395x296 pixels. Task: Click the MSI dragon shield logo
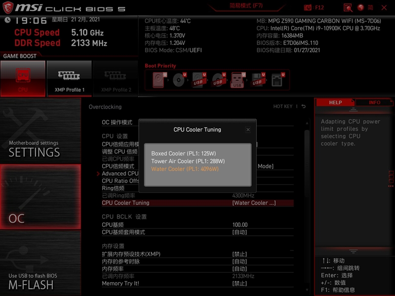[x=7, y=7]
